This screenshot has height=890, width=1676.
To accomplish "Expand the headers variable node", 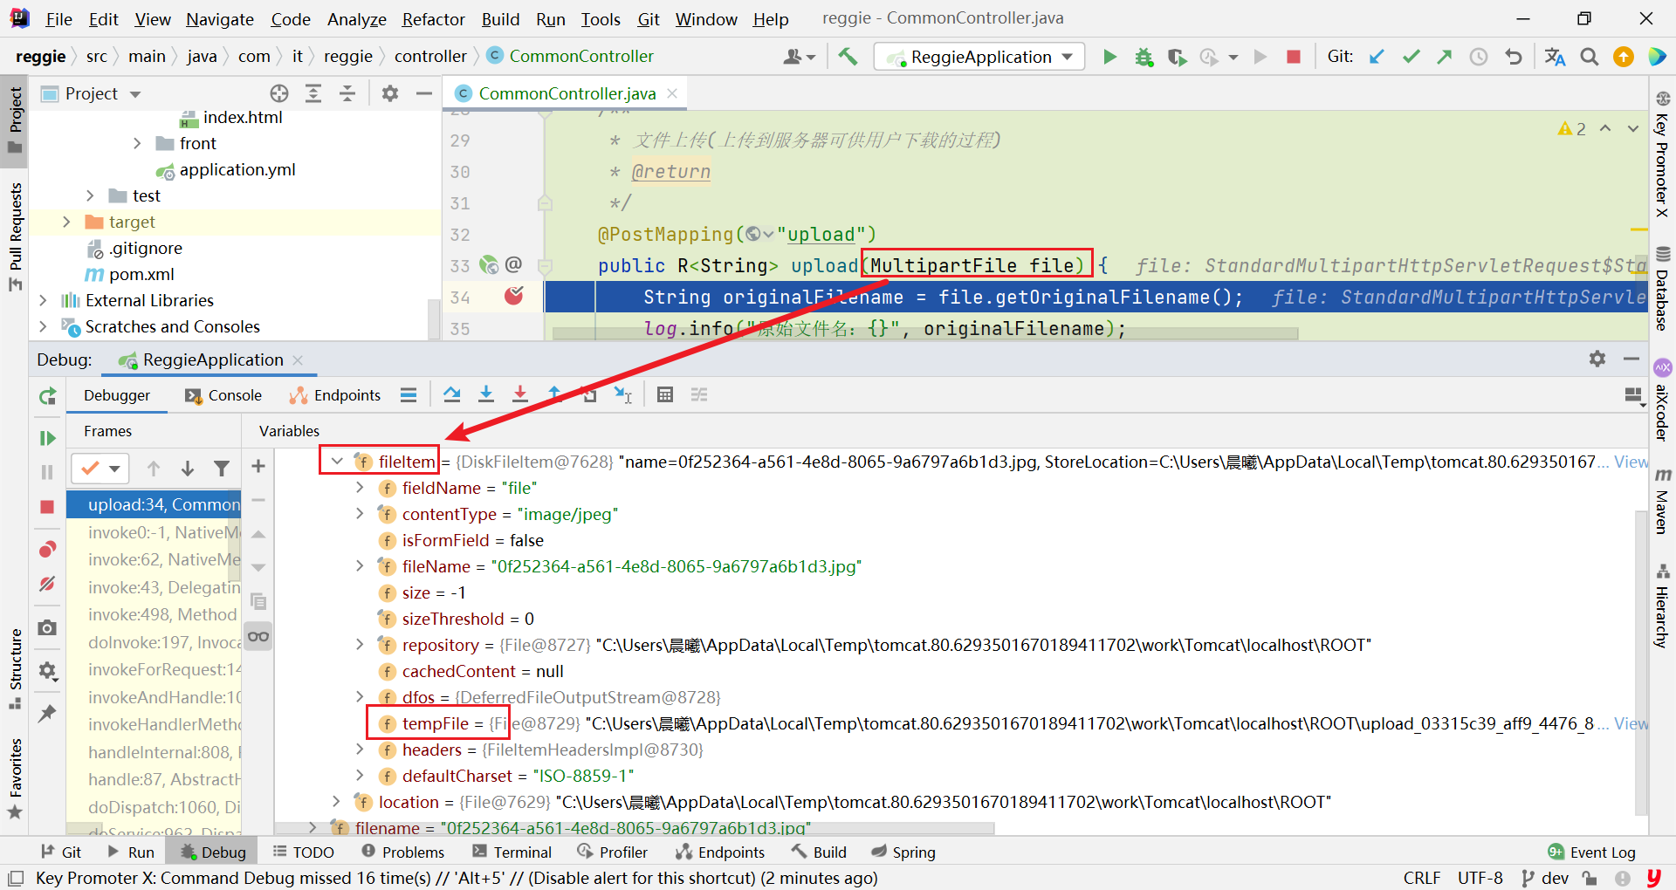I will (x=360, y=750).
